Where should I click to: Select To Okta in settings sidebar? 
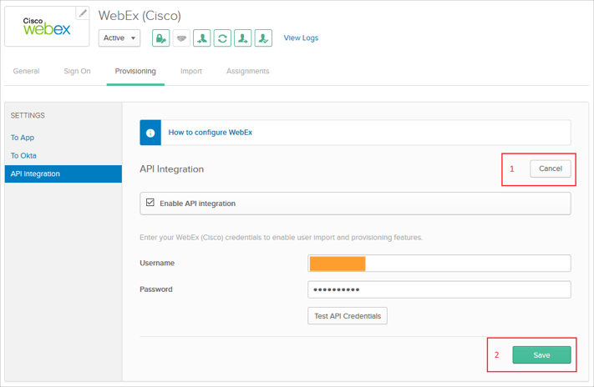click(23, 156)
